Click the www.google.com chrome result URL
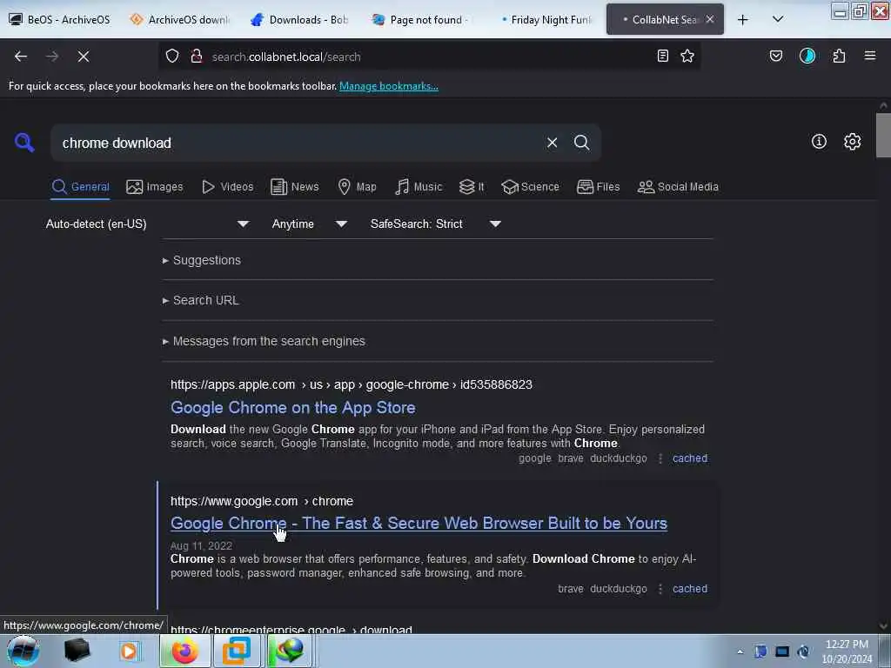This screenshot has width=891, height=668. pyautogui.click(x=261, y=502)
